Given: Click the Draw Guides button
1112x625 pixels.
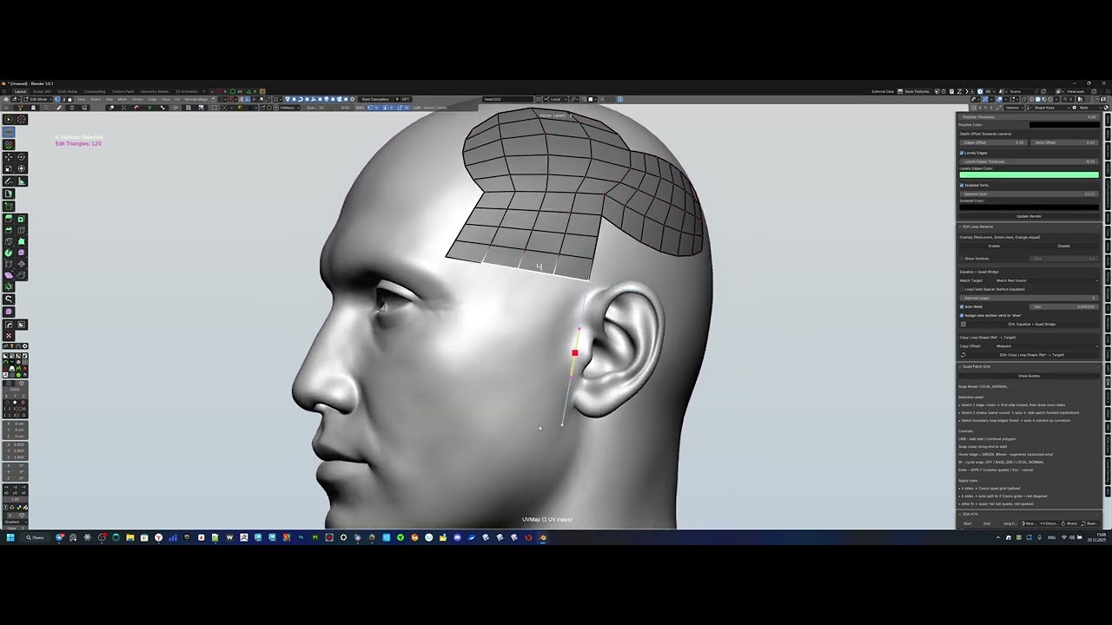Looking at the screenshot, I should (x=1029, y=376).
